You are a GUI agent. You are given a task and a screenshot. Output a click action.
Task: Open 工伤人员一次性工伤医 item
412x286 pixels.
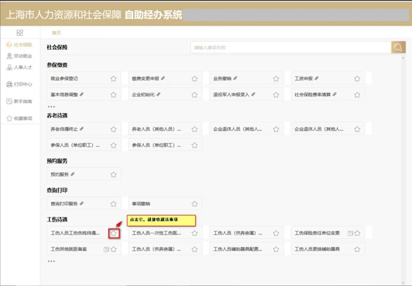[x=165, y=233]
